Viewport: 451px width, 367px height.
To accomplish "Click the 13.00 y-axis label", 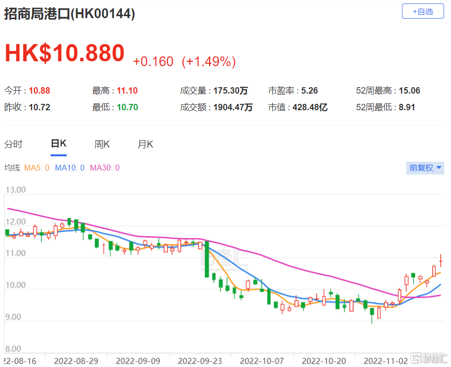I will 16,190.
